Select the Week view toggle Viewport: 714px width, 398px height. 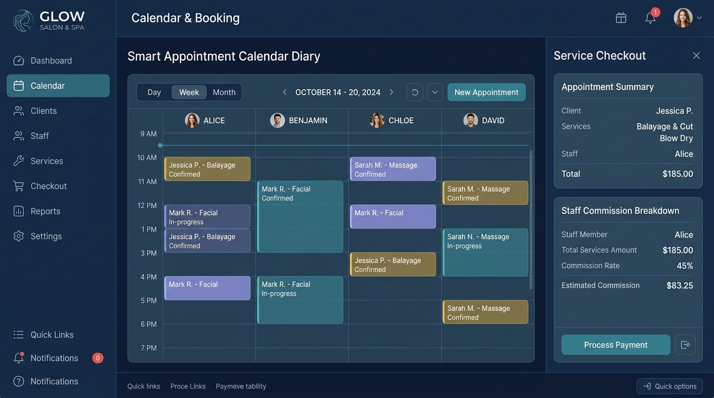[189, 92]
